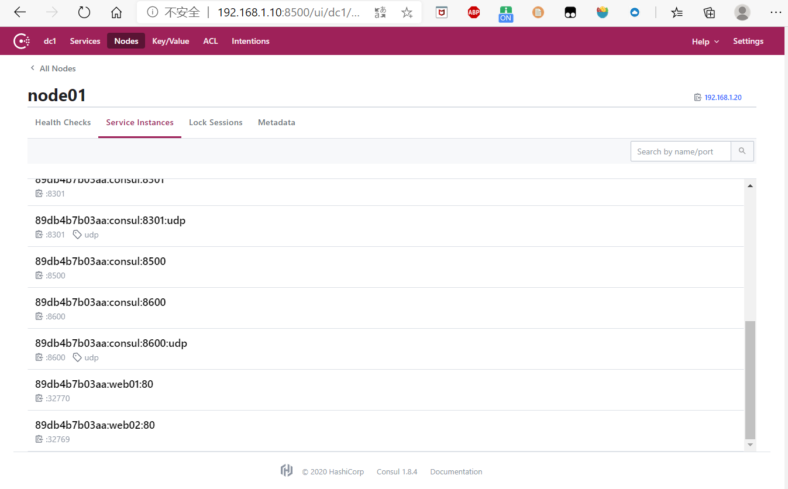Open the Services navigation item
Screen dimensions: 788x489
point(85,41)
